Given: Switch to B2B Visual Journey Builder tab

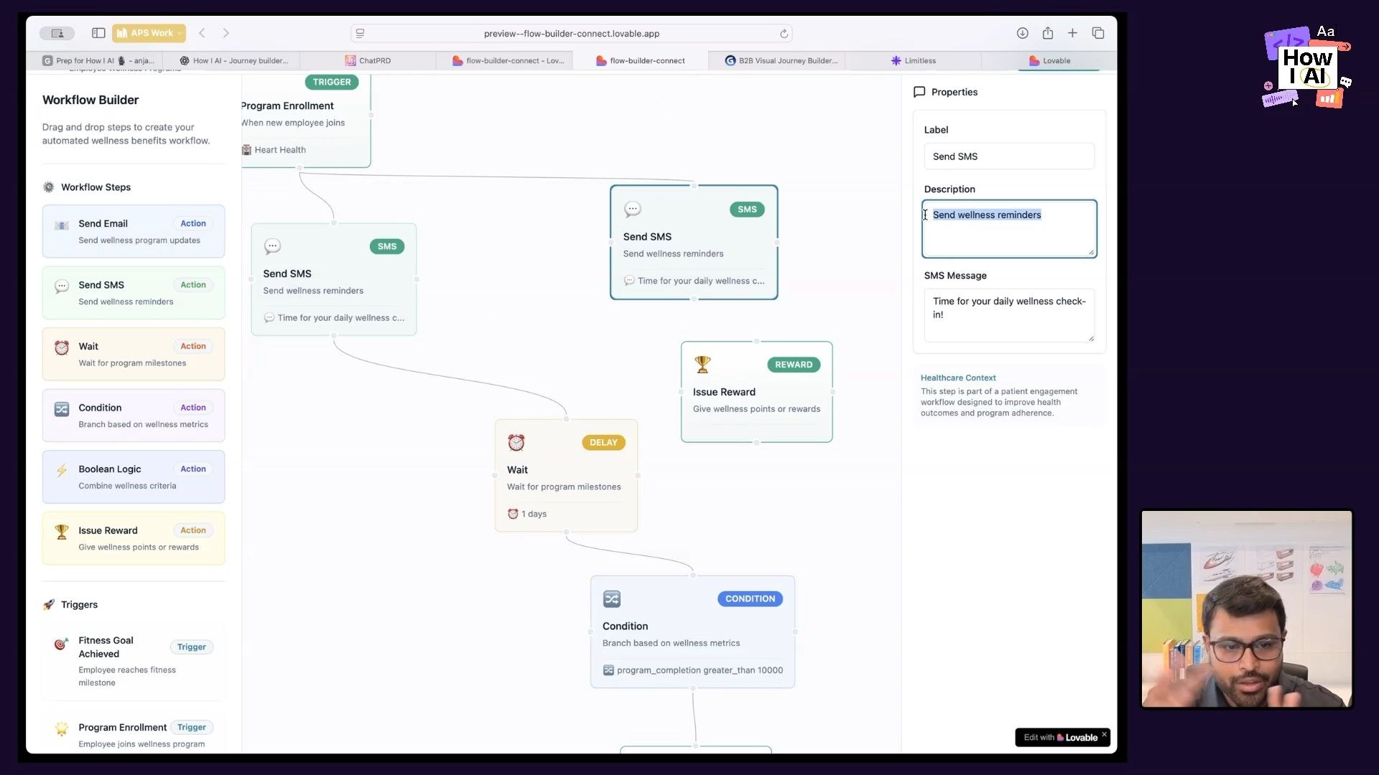Looking at the screenshot, I should click(781, 61).
